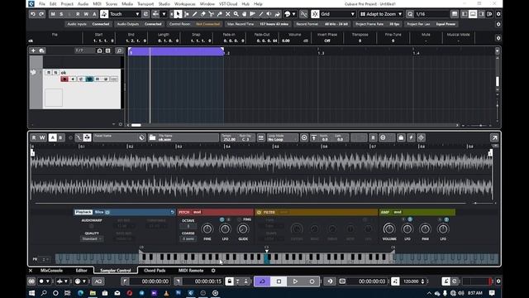The width and height of the screenshot is (529, 298).
Task: Click the tempo 120.000 field
Action: (411, 281)
